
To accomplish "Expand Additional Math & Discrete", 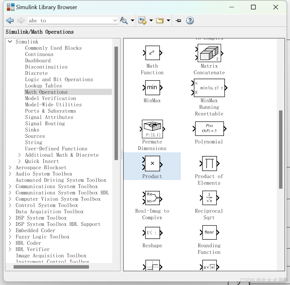I will coord(20,155).
